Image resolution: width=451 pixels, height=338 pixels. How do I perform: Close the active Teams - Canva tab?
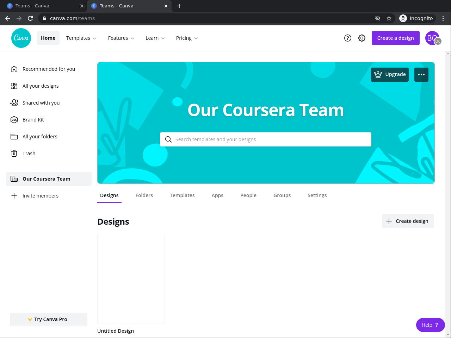[166, 6]
